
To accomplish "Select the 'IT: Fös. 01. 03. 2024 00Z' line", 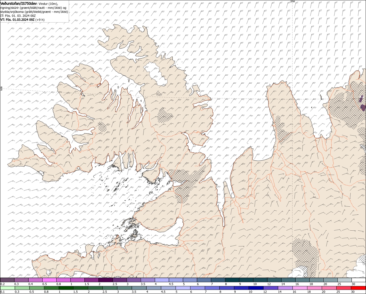I will (18, 16).
